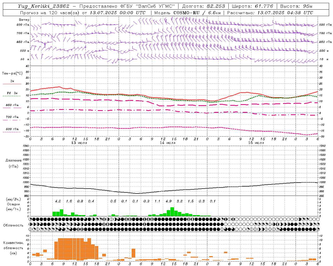The width and height of the screenshot is (333, 266).
Task: Click the Конвективн. panel label
Action: click(13, 243)
